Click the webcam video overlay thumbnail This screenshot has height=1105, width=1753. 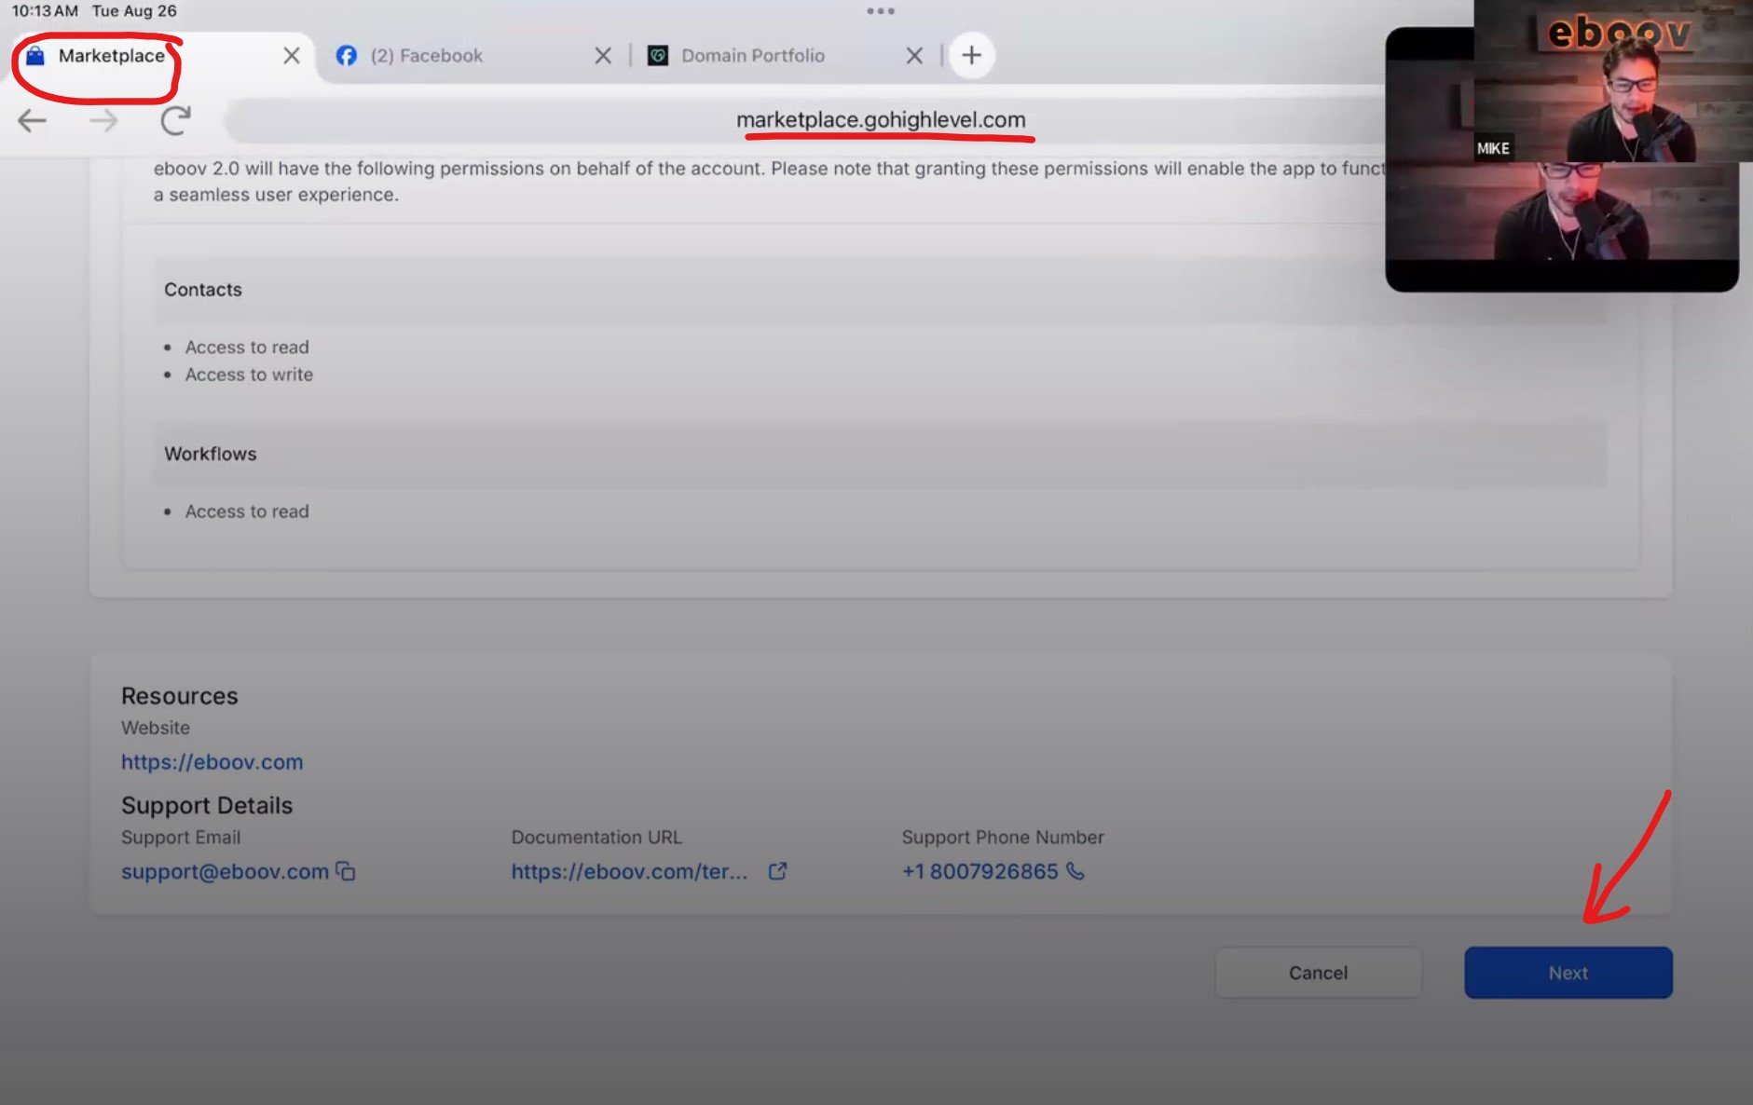pyautogui.click(x=1562, y=158)
